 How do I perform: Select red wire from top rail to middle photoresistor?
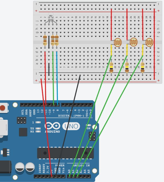click(x=127, y=24)
